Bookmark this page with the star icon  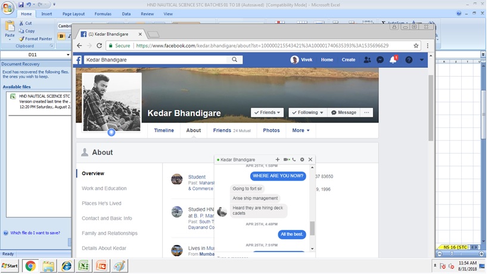click(x=416, y=45)
